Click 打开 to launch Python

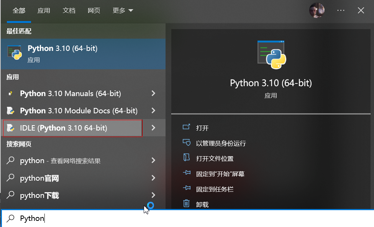pos(202,128)
